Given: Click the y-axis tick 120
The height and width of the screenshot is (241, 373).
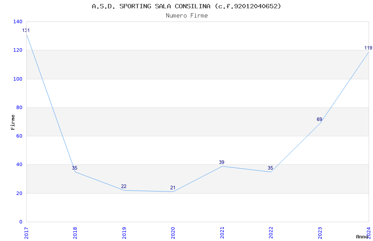Looking at the screenshot, I should [x=18, y=50].
